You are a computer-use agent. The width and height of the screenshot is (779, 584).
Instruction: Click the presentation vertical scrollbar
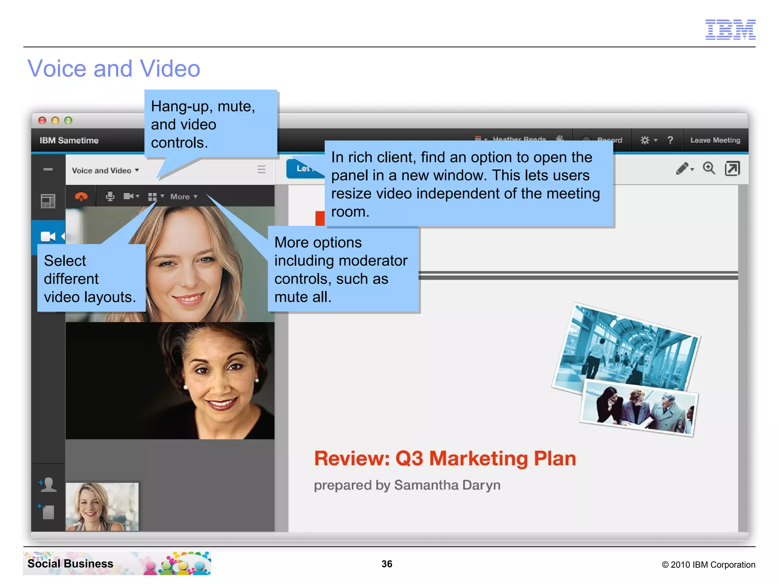(743, 358)
